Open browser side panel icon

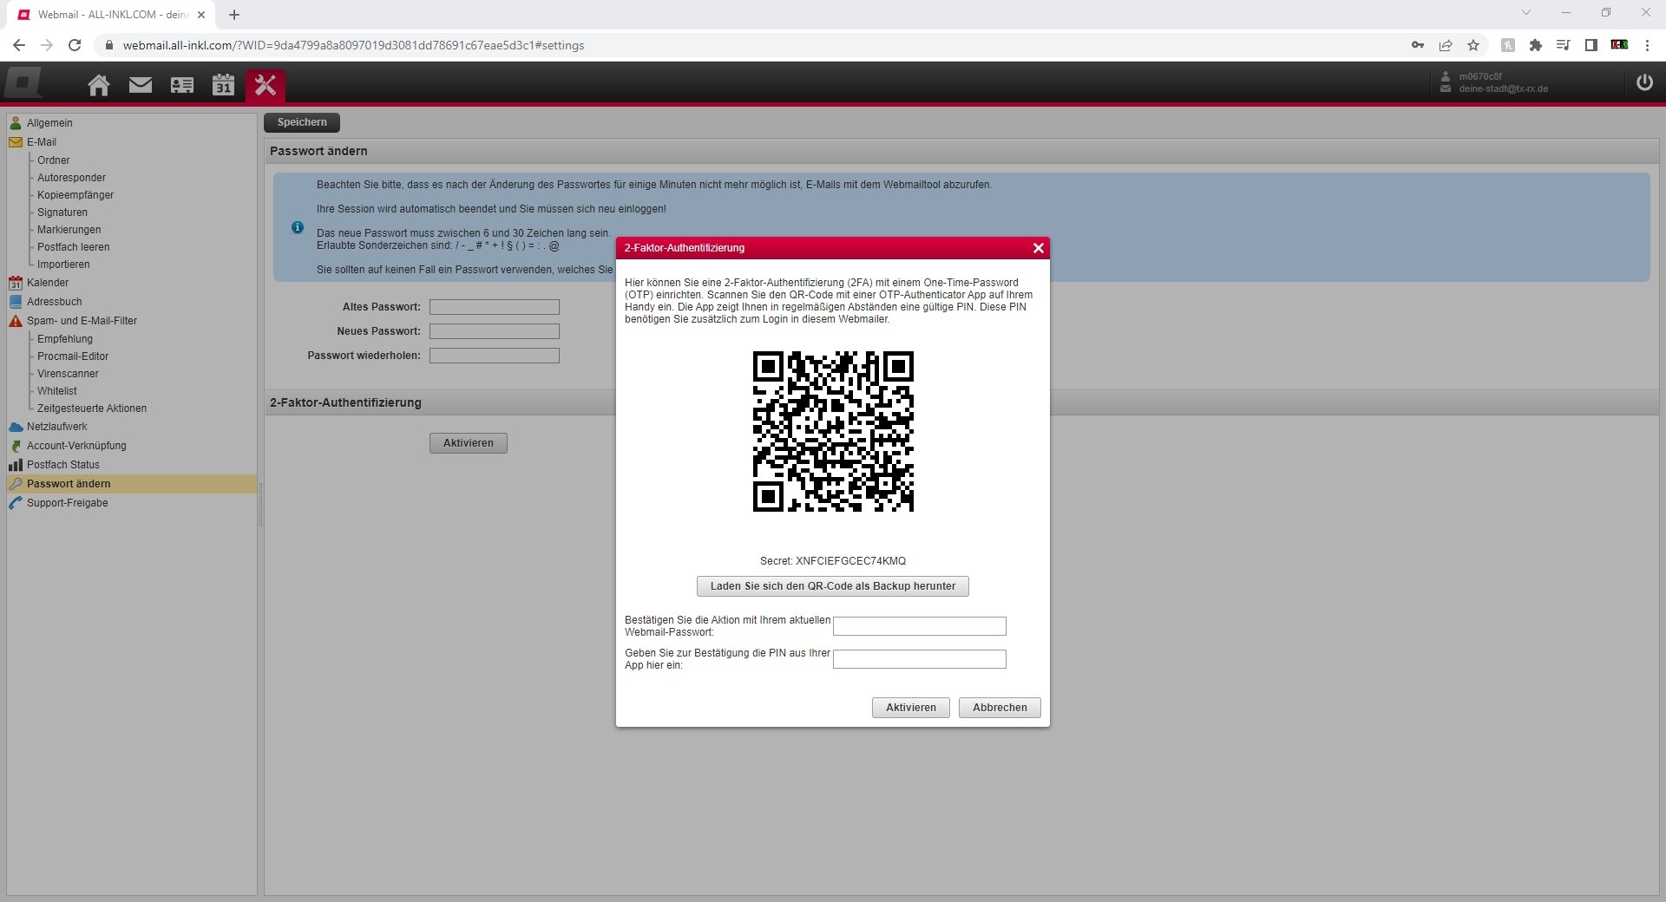click(1591, 45)
